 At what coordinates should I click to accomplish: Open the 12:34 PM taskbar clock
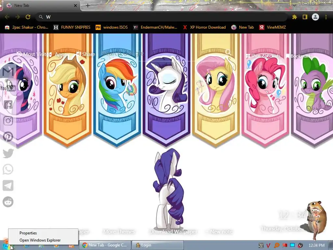[x=316, y=245]
